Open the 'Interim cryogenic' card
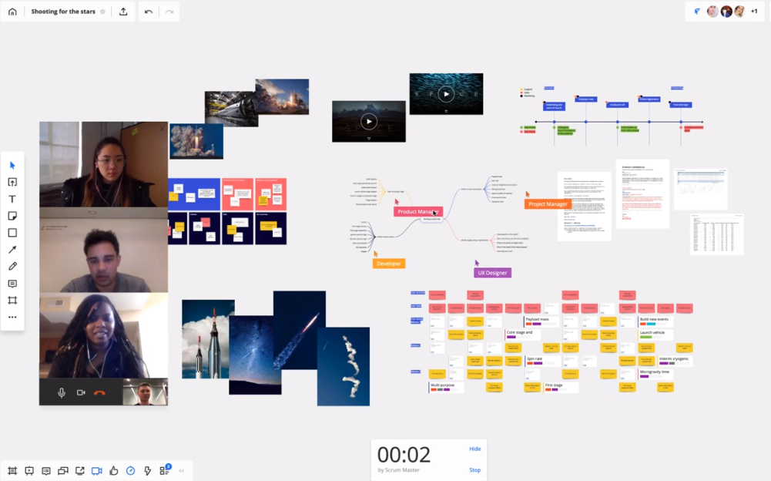Screen dimensions: 771x481 [x=675, y=361]
